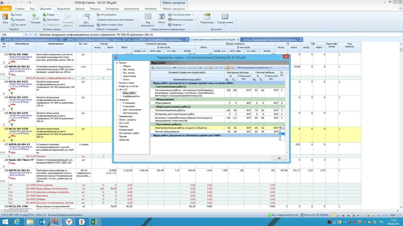403x226 pixels.
Task: Click the red K icon in dialog toolbar
Action: point(232,68)
